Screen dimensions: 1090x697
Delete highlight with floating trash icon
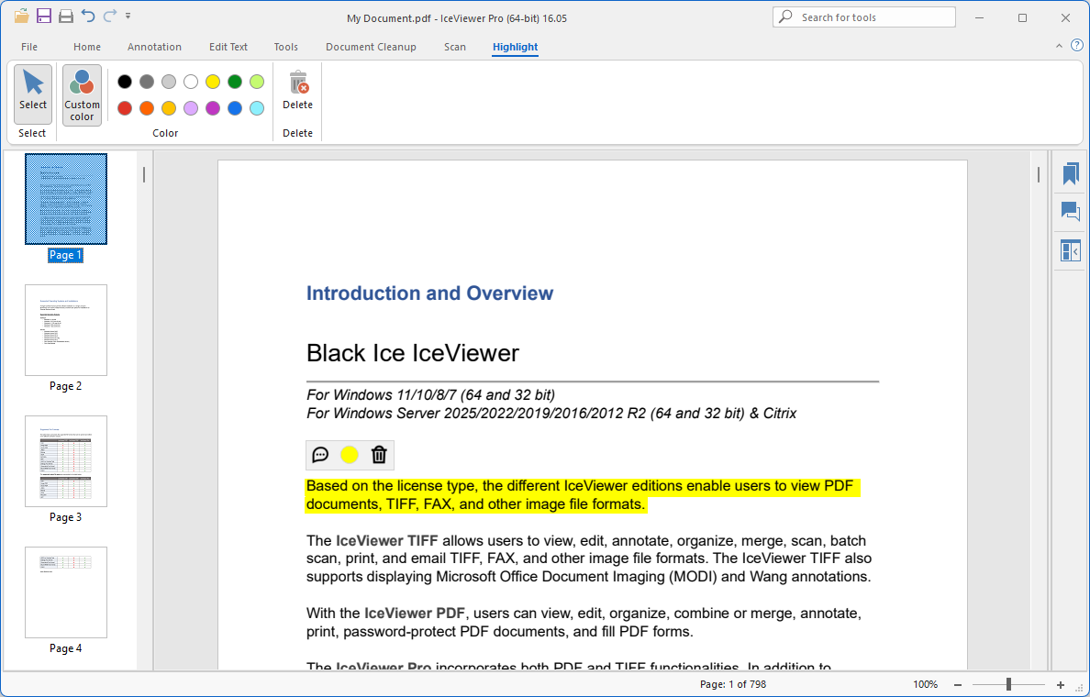(379, 455)
